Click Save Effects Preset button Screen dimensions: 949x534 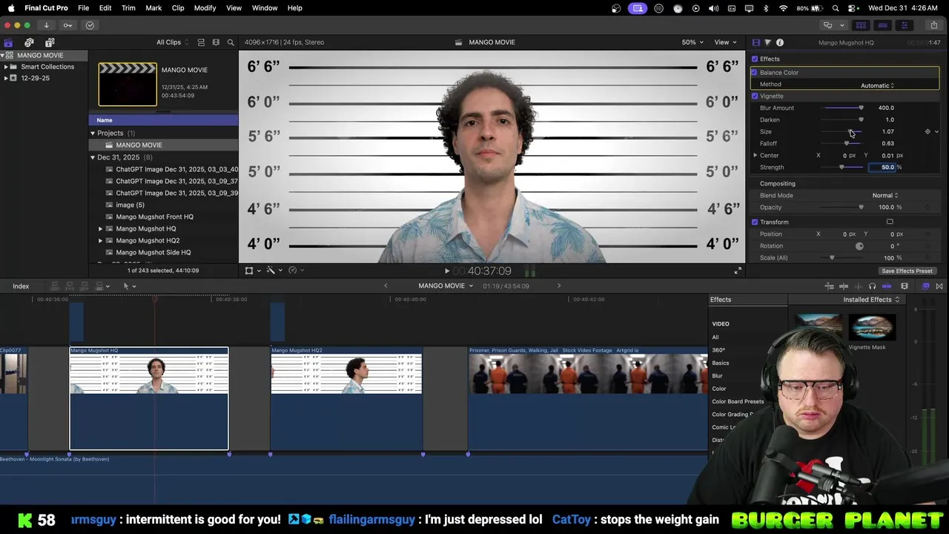pyautogui.click(x=907, y=271)
